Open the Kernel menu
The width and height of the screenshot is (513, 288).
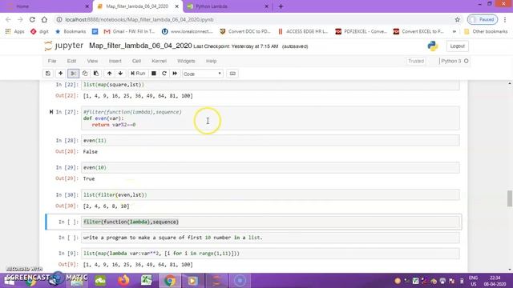click(x=159, y=61)
